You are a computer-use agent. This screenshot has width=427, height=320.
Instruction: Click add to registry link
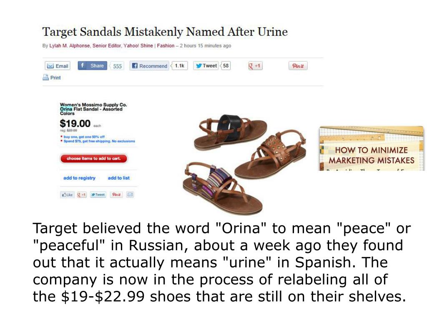pos(79,178)
